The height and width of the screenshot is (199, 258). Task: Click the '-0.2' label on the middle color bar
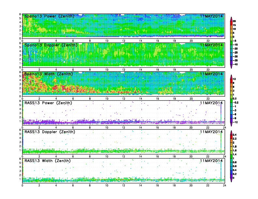236,103
